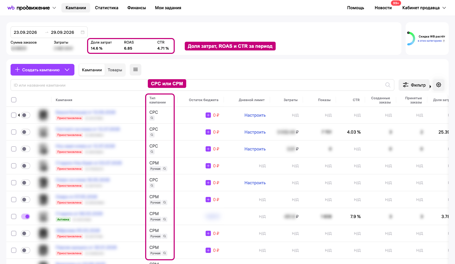Click the search magnifier in campaign field
This screenshot has height=264, width=455.
coord(388,85)
